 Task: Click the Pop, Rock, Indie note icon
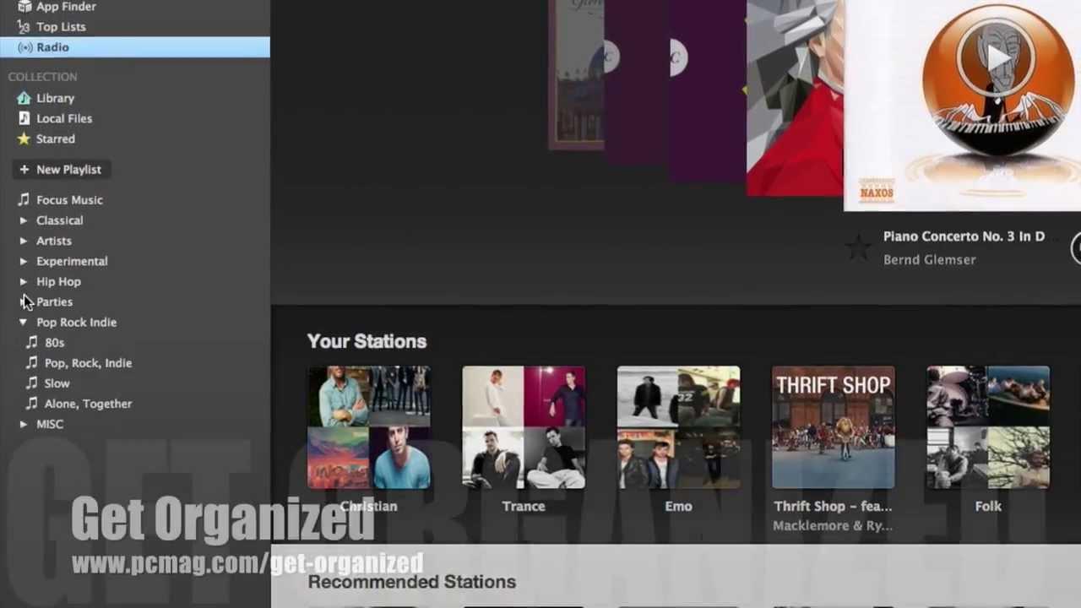coord(32,362)
